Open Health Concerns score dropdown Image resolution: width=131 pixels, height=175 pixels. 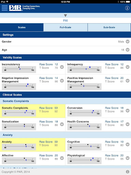tap(128, 124)
